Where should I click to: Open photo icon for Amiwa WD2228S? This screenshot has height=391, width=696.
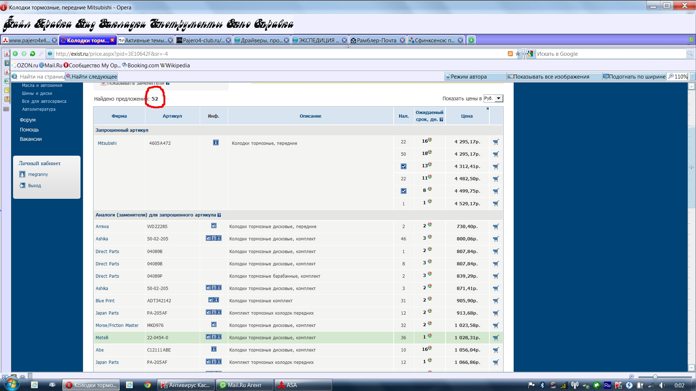click(214, 226)
